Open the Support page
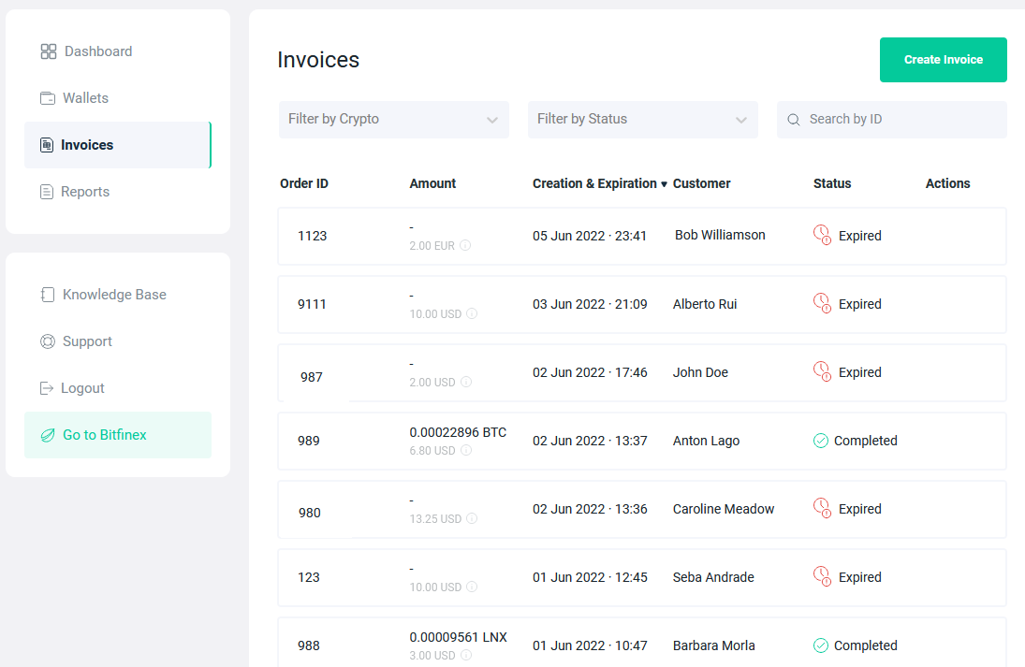Screen dimensions: 1025x667 [x=118, y=341]
